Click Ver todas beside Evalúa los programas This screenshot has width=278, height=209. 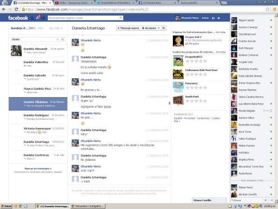coord(221,52)
